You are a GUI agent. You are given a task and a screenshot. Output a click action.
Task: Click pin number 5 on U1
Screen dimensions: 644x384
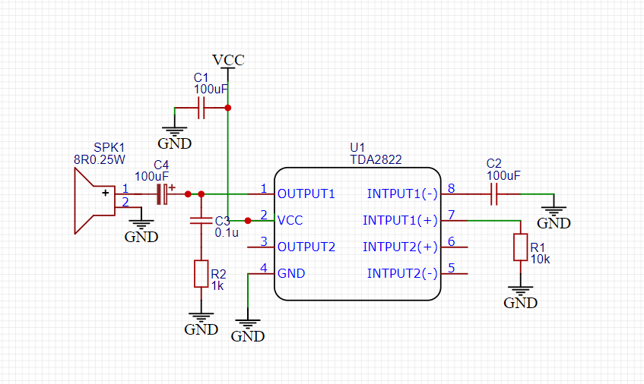452,268
